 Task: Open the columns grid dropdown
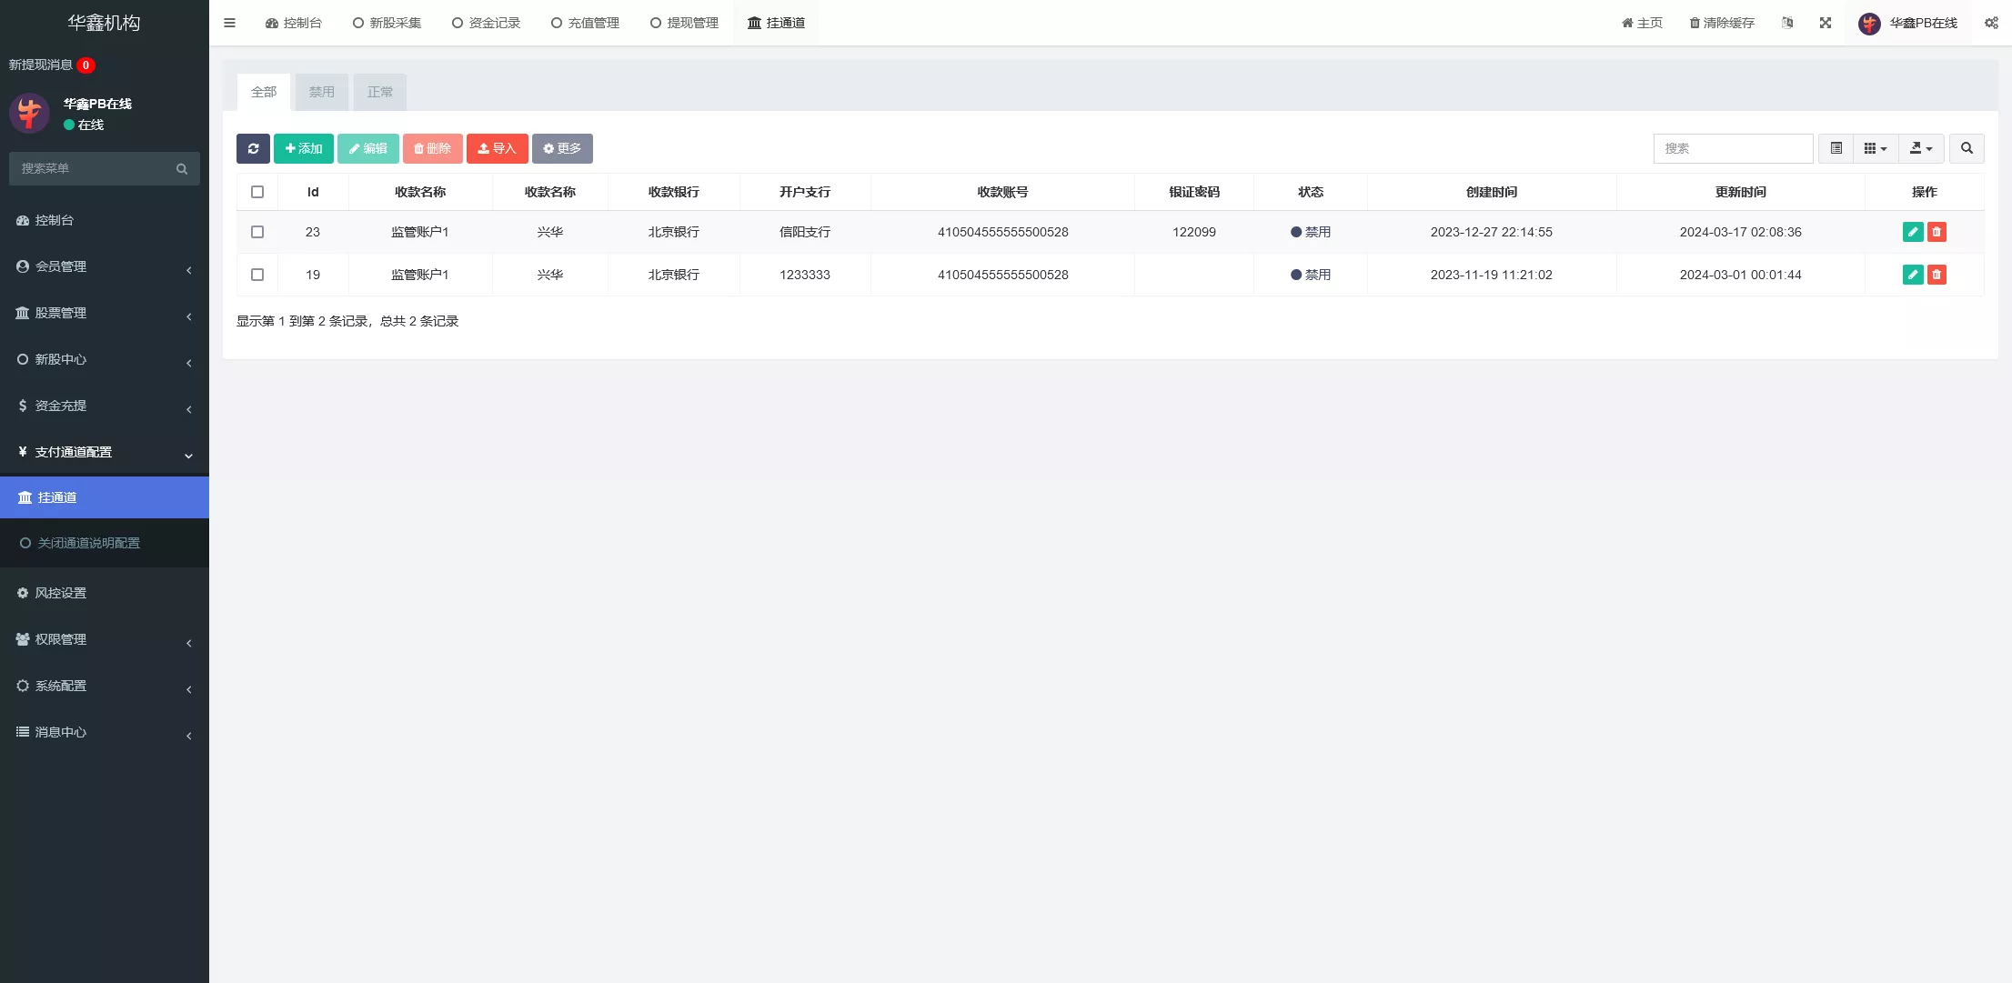(x=1875, y=148)
